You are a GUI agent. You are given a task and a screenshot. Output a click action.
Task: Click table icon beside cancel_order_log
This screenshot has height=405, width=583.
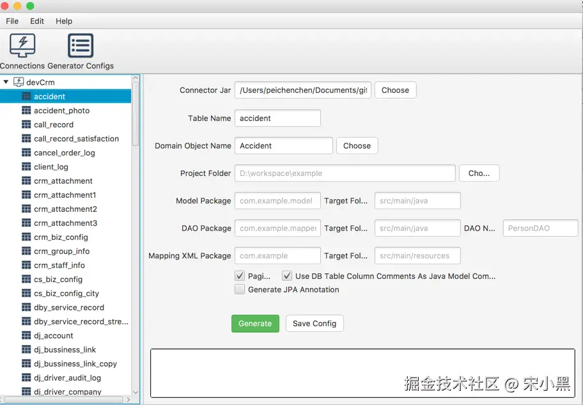pos(26,153)
